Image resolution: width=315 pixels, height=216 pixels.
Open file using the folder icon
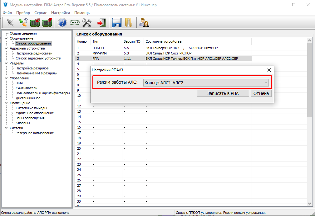pos(128,22)
